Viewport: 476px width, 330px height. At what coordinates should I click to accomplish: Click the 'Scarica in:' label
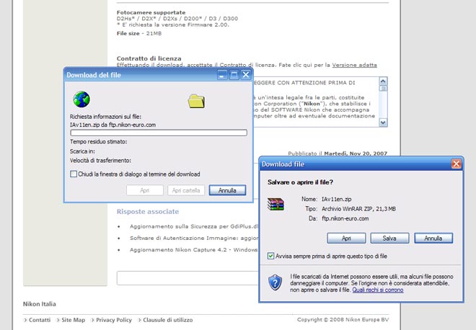click(82, 151)
